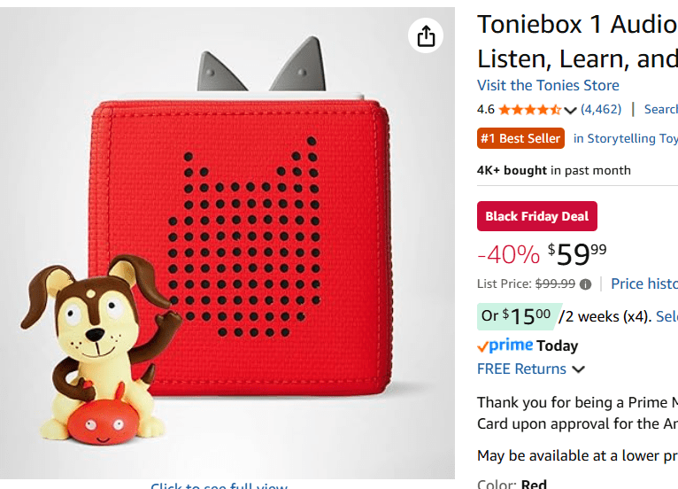Click the FREE Returns text link
678x489 pixels.
(x=521, y=369)
